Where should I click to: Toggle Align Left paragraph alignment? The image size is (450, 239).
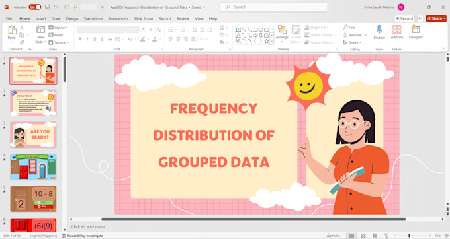[171, 39]
